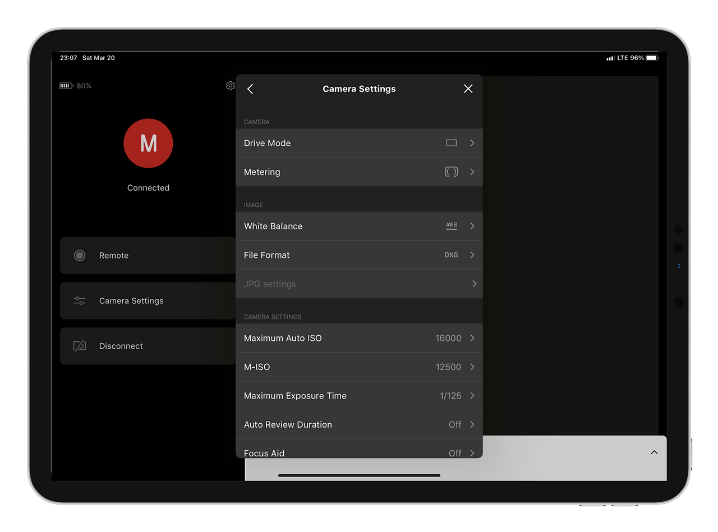Image resolution: width=718 pixels, height=532 pixels.
Task: Click the Connected status text
Action: point(148,188)
